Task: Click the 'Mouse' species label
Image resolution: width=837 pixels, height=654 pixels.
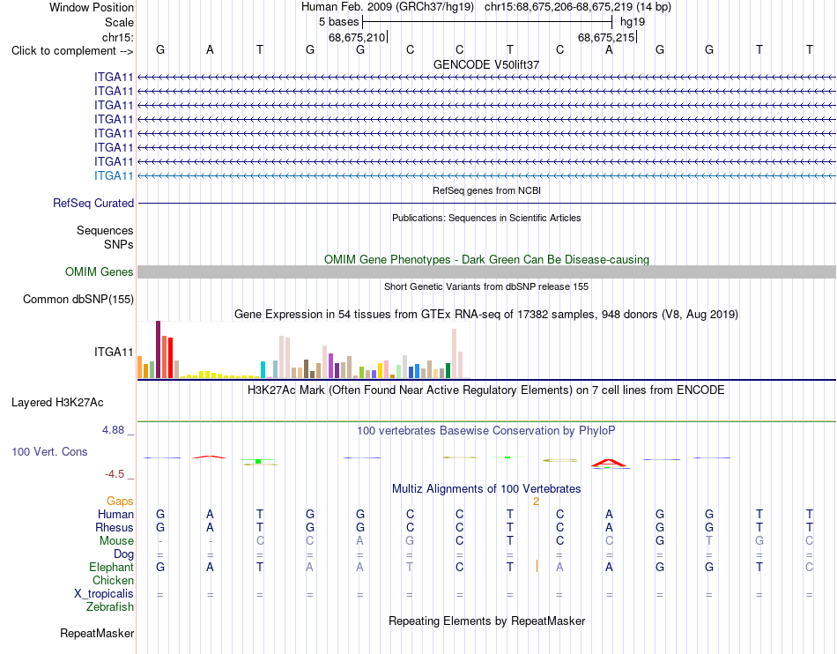Action: tap(116, 541)
